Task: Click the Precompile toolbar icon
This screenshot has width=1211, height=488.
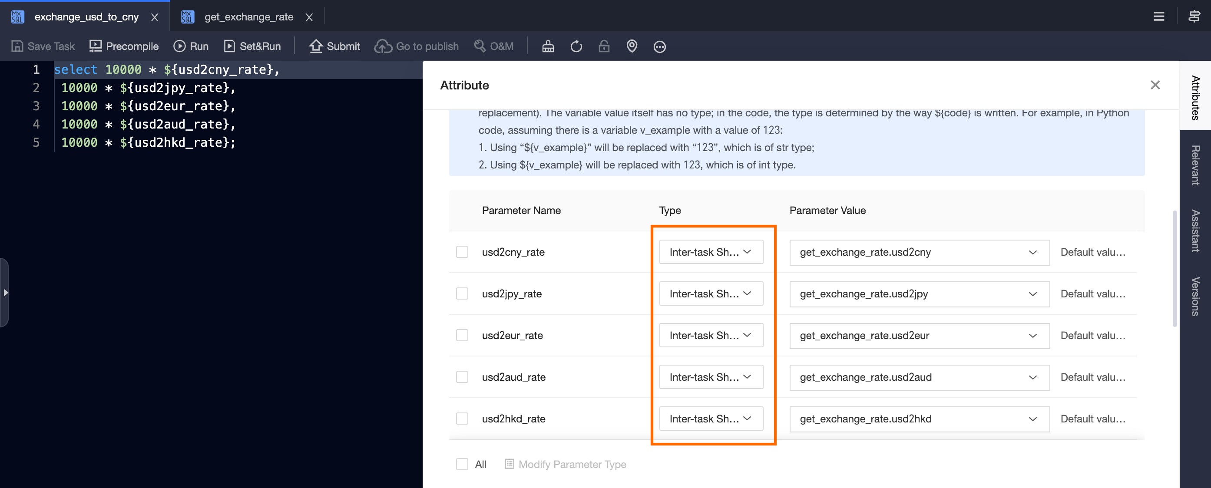Action: click(x=96, y=46)
